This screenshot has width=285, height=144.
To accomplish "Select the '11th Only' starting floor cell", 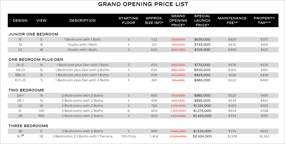I will [129, 137].
